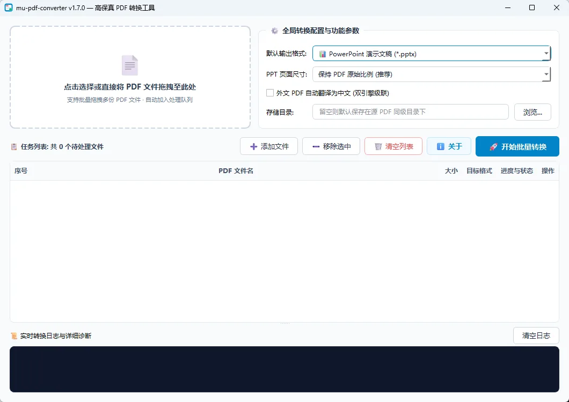
Task: Click the red 清空列表 button
Action: click(393, 146)
